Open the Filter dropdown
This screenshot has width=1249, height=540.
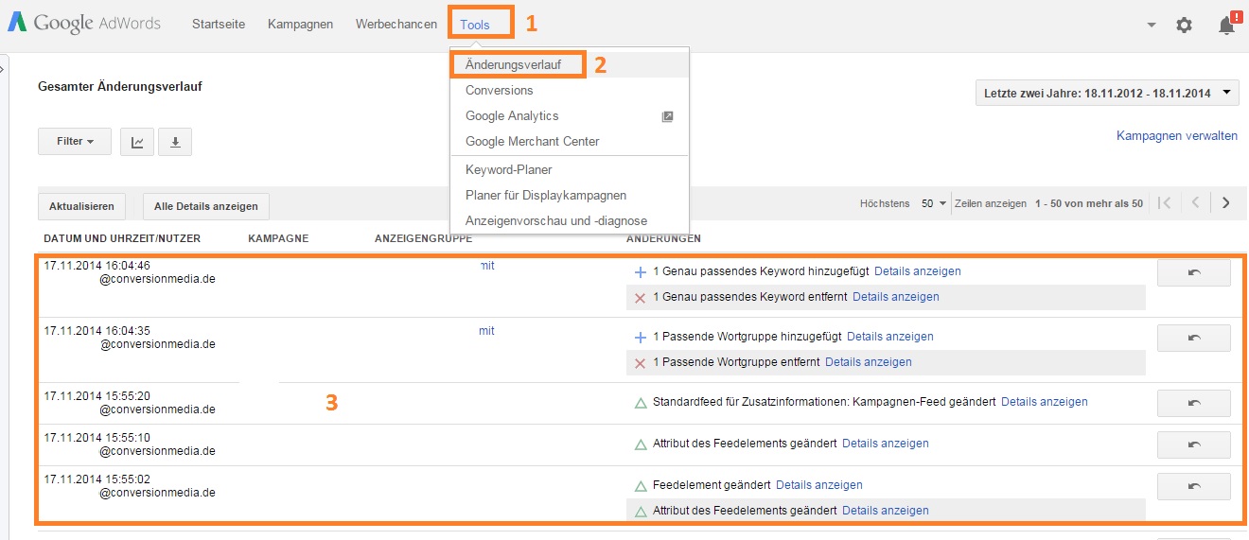pyautogui.click(x=75, y=142)
